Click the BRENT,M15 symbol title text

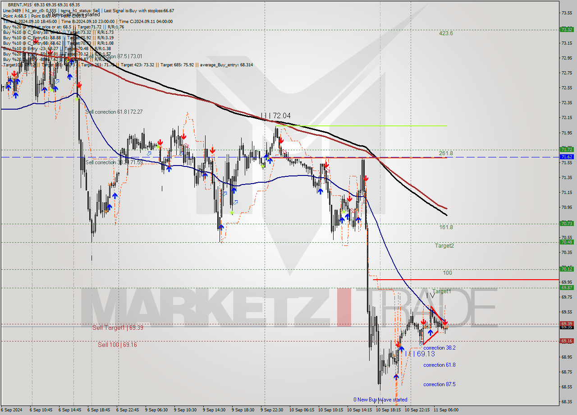[x=21, y=4]
